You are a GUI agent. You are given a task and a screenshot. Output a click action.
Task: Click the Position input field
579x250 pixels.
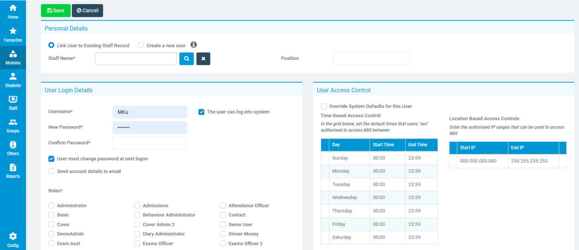(371, 58)
